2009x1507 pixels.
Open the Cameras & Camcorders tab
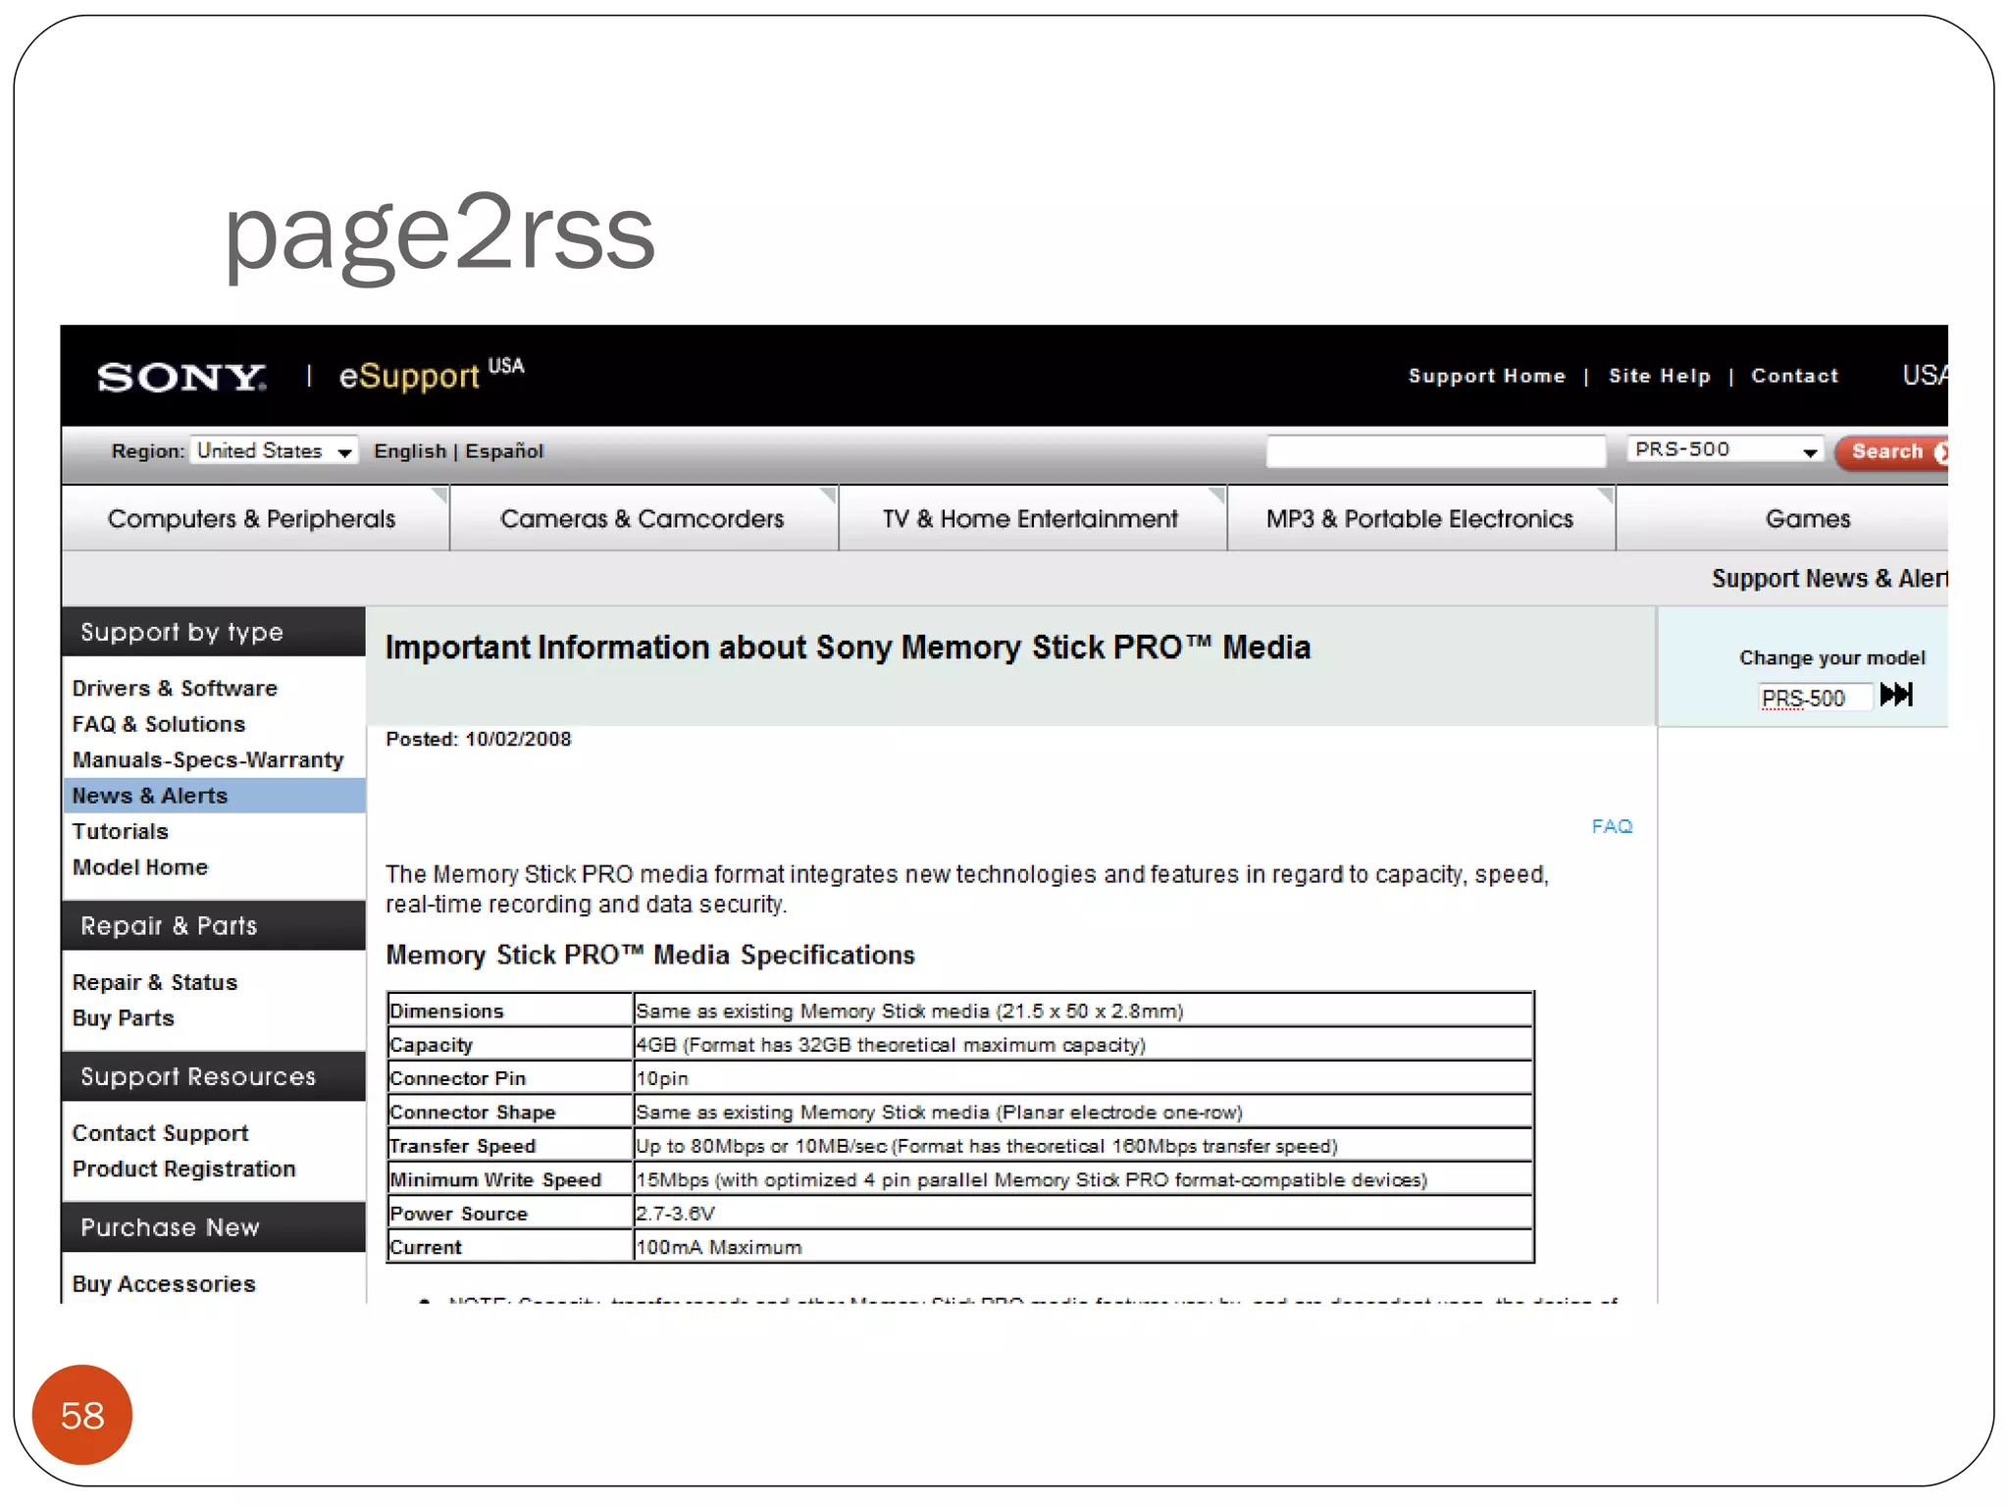pyautogui.click(x=642, y=519)
